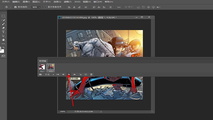The image size is (213, 120).
Task: Align left edges in options bar
Action: [69, 7]
